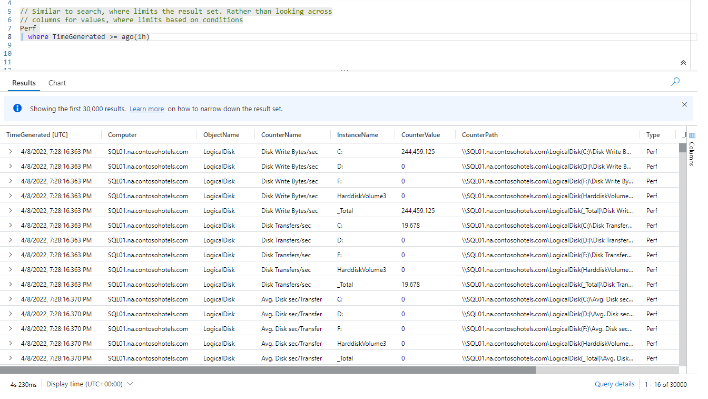Viewport: 708px width, 399px height.
Task: Expand the first row with C: Disk Write Bytes/sec
Action: [11, 152]
